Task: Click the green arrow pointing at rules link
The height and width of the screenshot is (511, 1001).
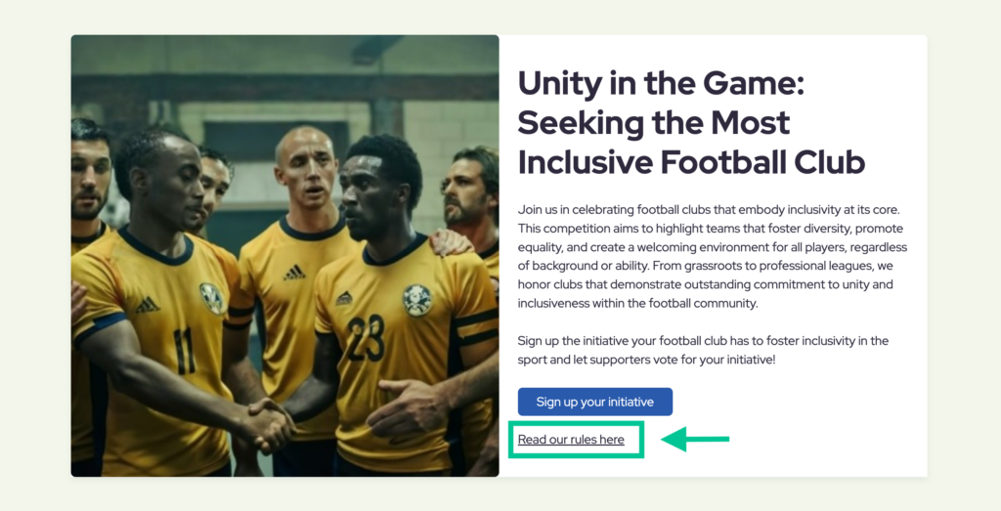Action: pyautogui.click(x=695, y=440)
